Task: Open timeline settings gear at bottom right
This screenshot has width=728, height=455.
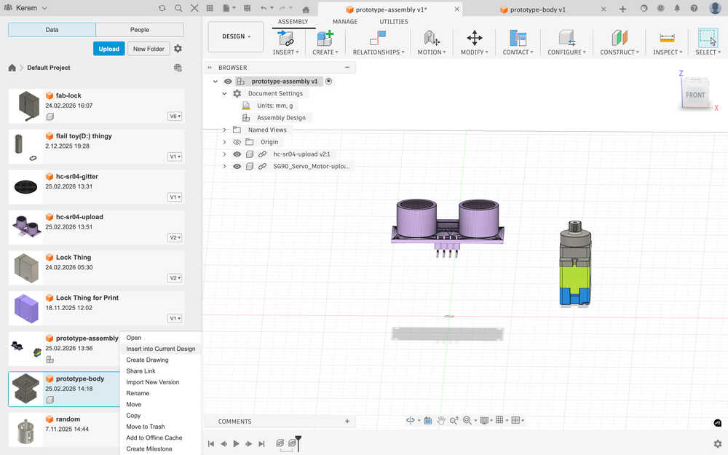Action: (717, 443)
